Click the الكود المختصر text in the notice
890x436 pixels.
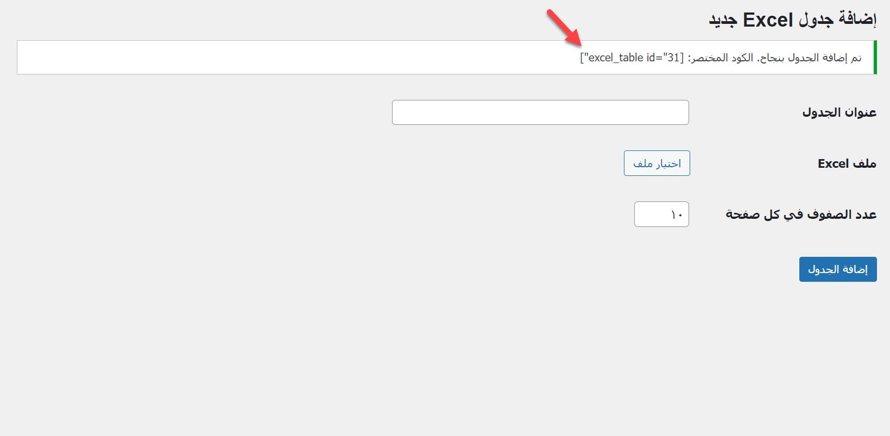[x=722, y=58]
